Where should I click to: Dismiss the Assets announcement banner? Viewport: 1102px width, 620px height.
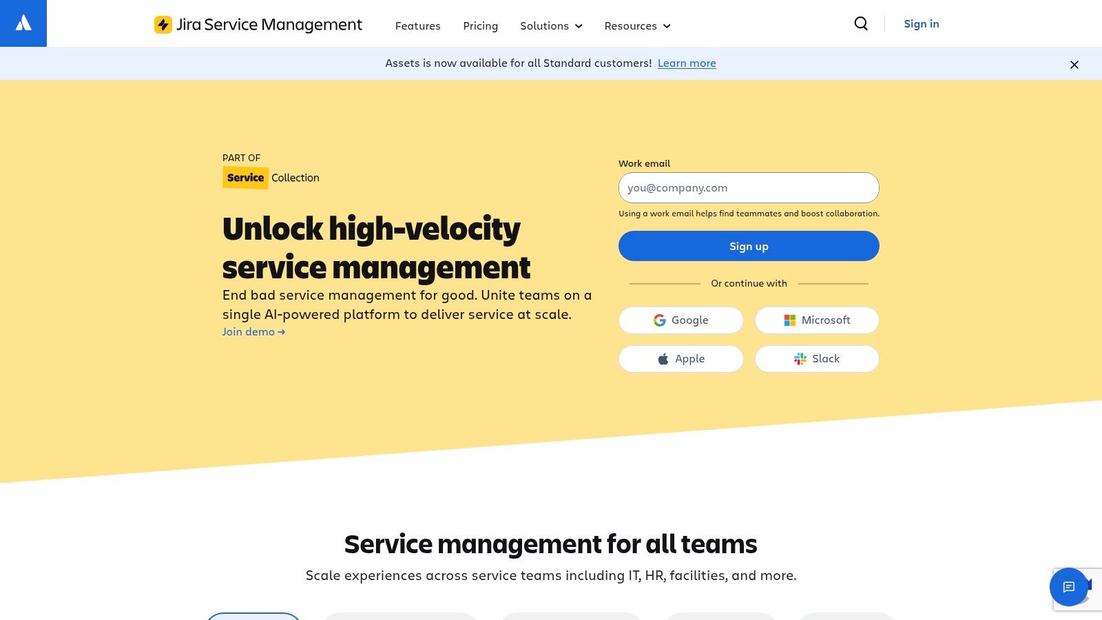1074,65
